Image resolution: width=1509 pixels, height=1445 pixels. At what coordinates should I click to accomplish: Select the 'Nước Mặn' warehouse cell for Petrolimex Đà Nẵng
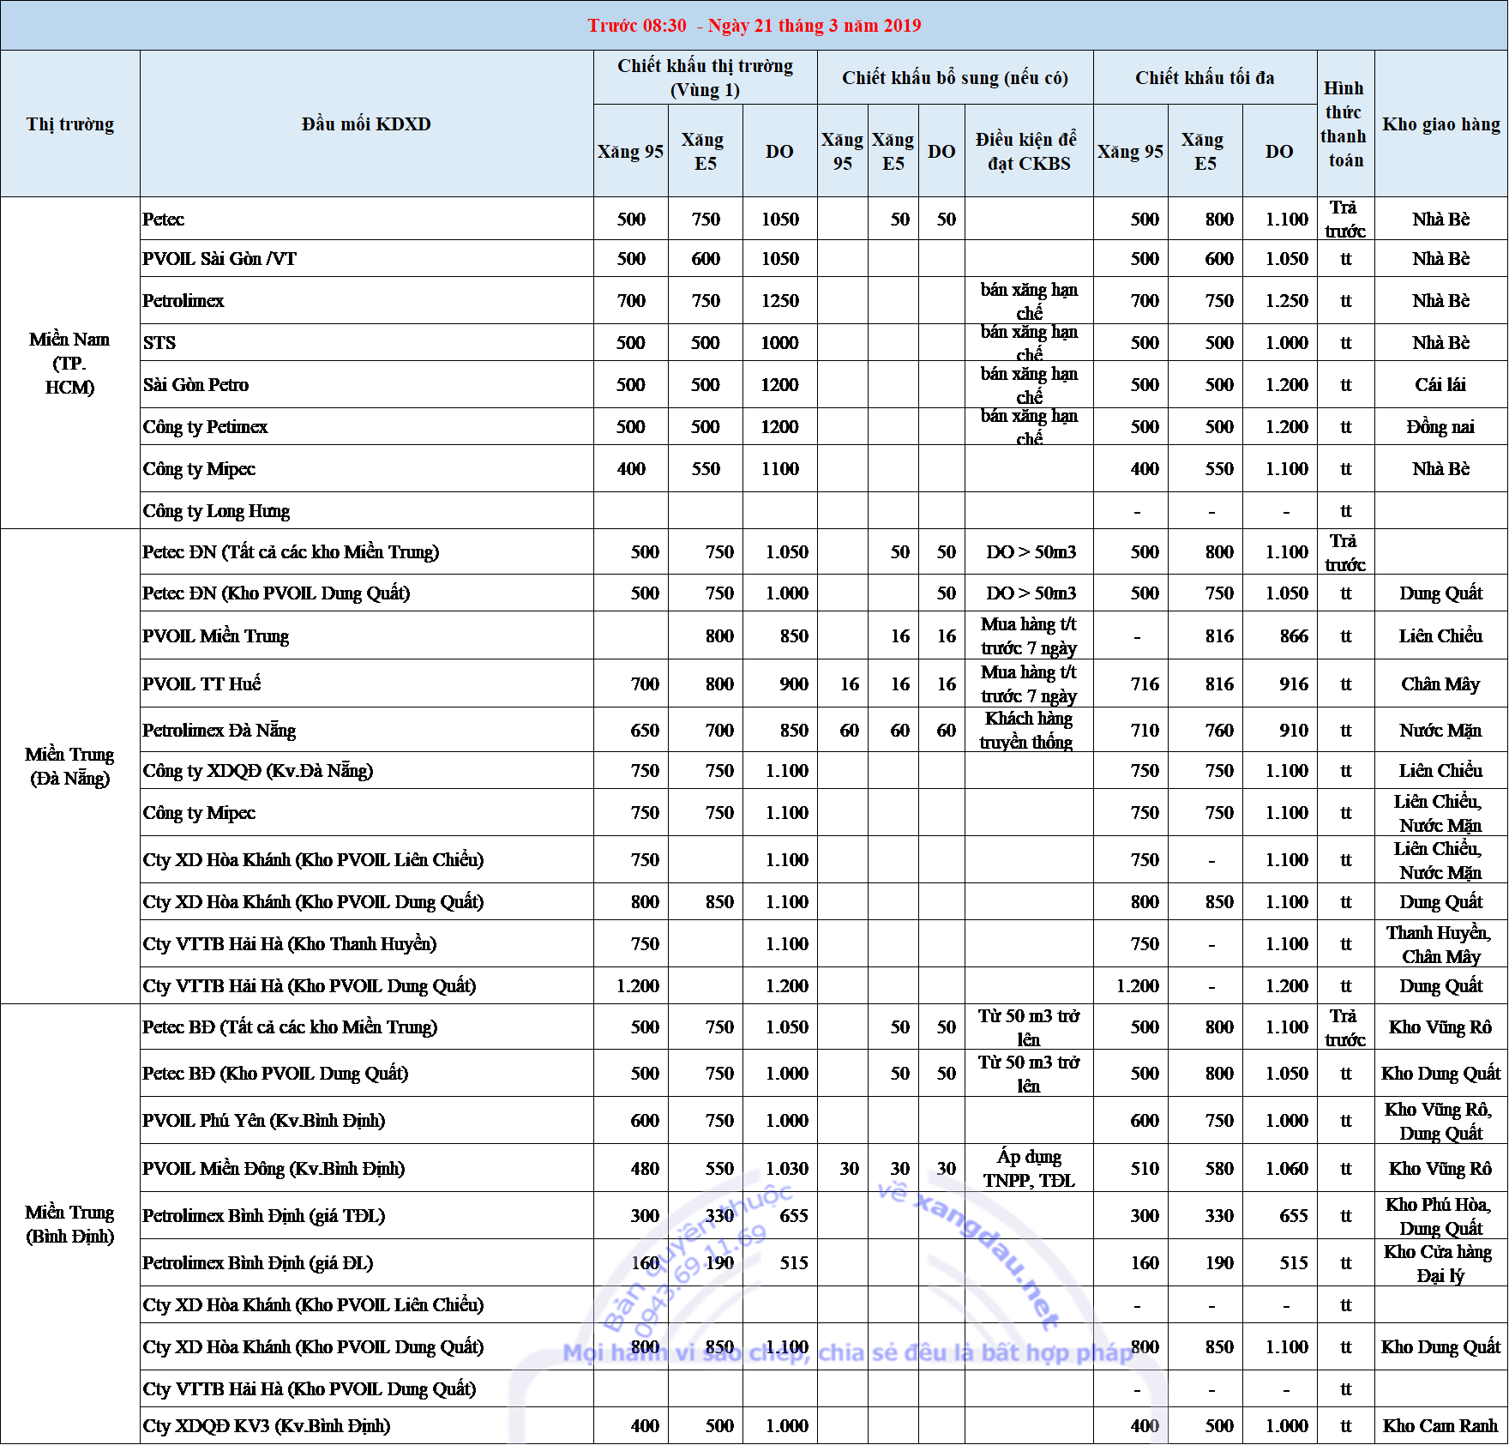click(1440, 730)
